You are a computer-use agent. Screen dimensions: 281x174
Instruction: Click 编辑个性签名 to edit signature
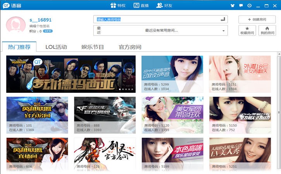[x=39, y=26]
